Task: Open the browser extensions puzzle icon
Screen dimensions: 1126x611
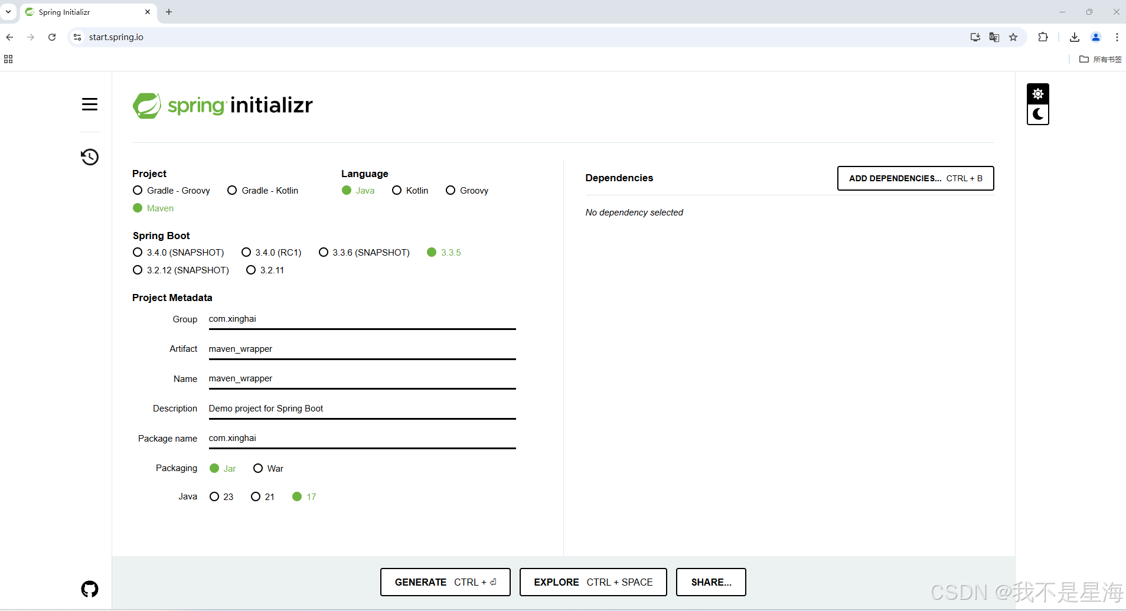Action: [x=1043, y=37]
